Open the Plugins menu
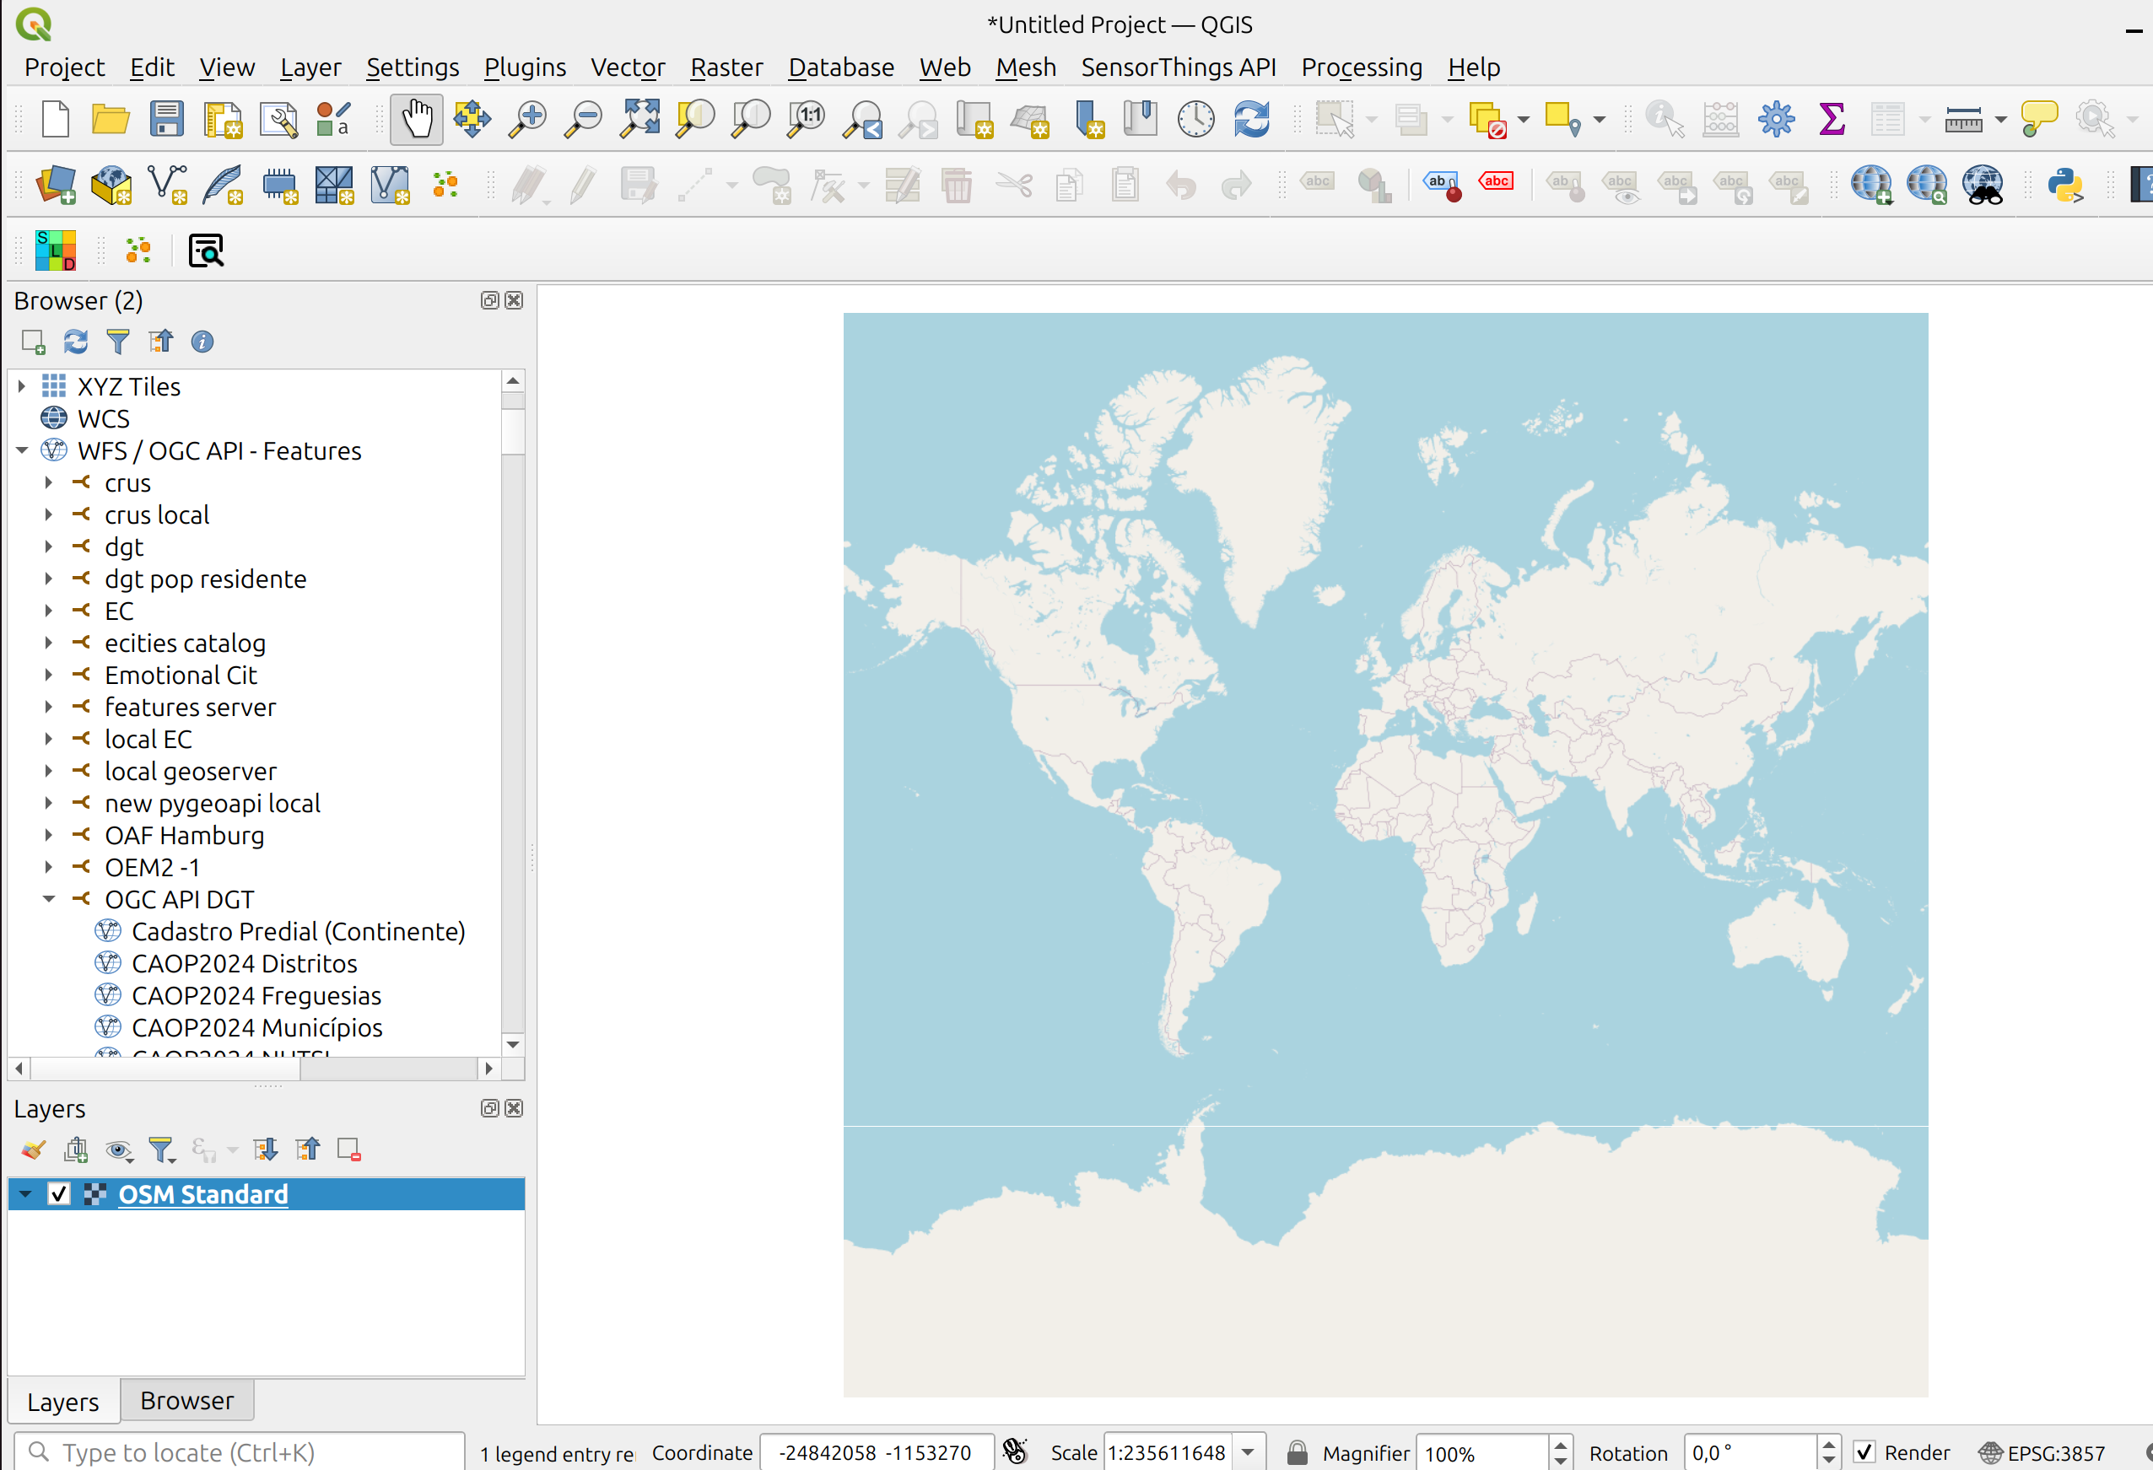2153x1470 pixels. pos(525,67)
